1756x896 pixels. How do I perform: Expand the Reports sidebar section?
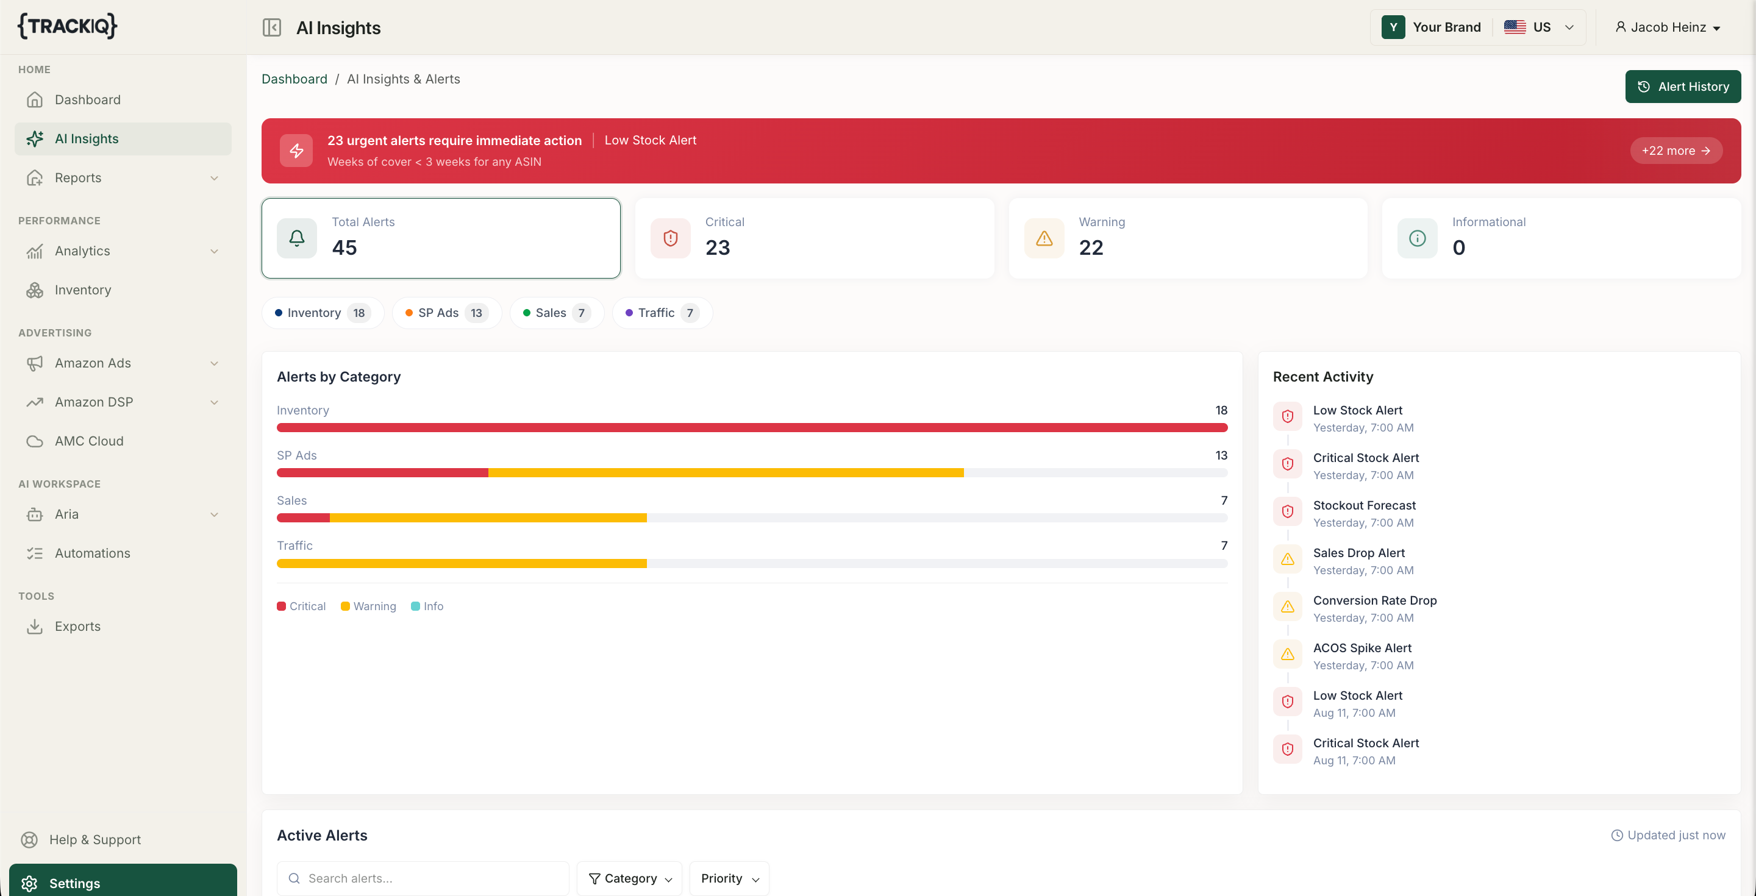click(x=123, y=178)
